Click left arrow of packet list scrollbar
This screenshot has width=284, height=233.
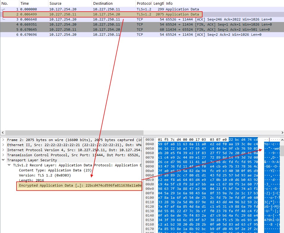coord(3,133)
